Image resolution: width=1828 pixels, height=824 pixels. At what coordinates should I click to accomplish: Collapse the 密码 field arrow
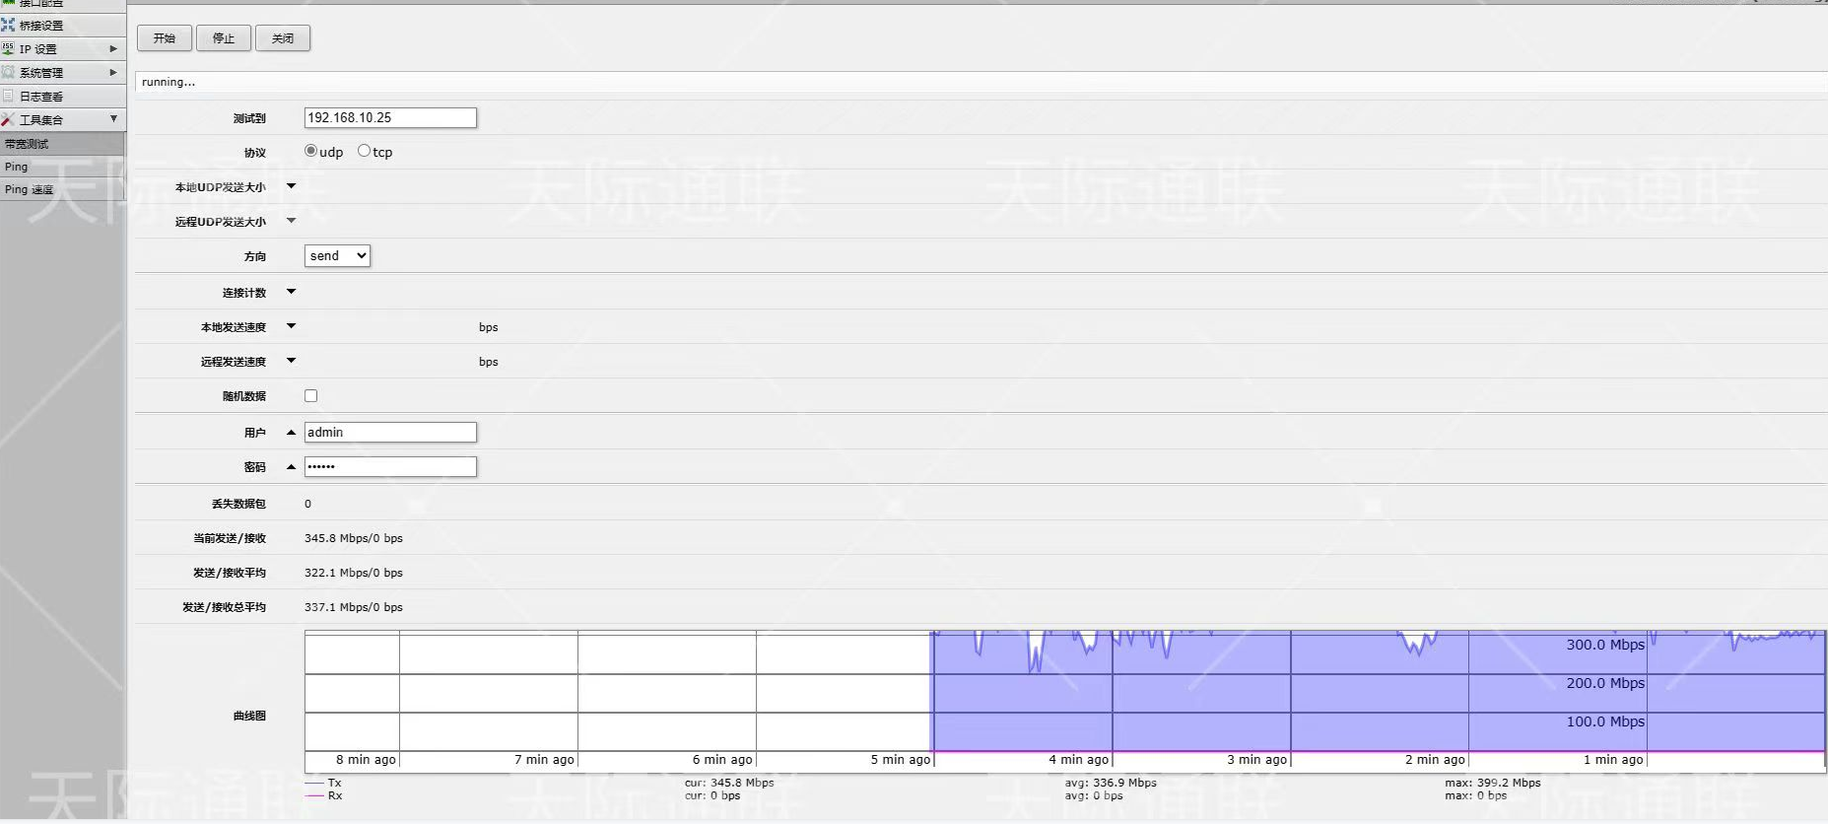coord(291,466)
